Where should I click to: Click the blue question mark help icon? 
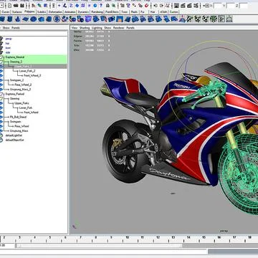point(101,5)
